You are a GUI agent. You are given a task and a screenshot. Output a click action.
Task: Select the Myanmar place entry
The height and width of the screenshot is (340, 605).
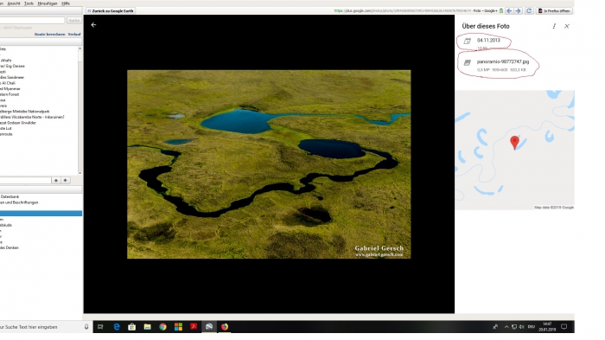[x=10, y=89]
